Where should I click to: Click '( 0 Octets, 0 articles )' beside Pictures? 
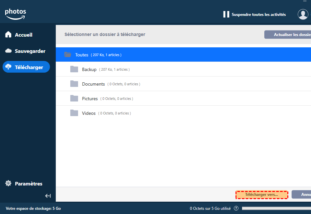point(117,99)
